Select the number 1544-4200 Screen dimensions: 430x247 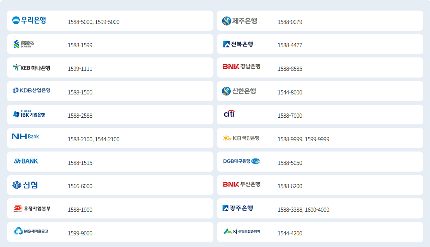[290, 233]
